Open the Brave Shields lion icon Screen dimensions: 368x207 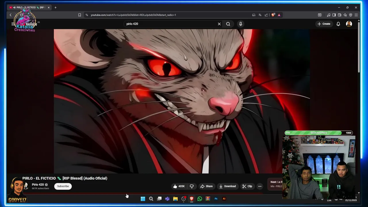point(273,15)
